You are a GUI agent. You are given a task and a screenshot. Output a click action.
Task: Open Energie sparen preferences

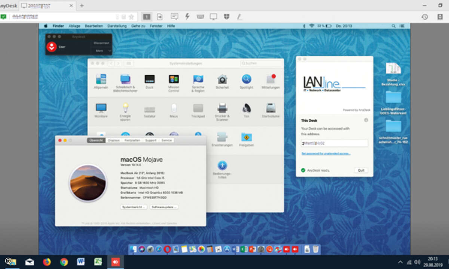point(125,112)
